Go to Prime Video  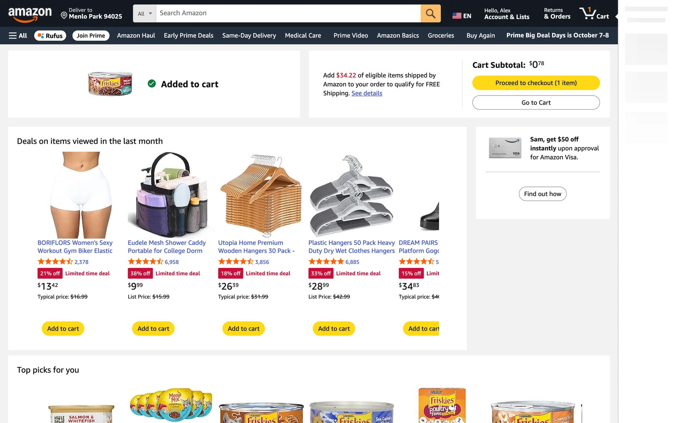(350, 36)
